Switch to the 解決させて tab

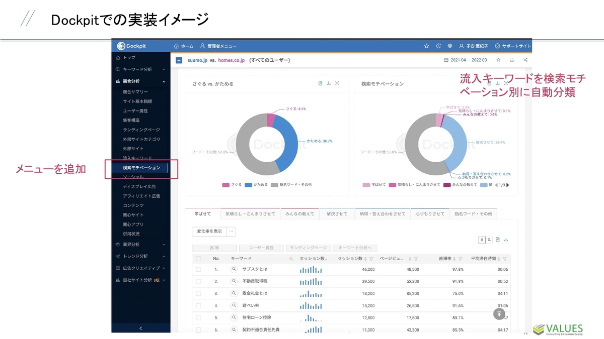click(337, 213)
